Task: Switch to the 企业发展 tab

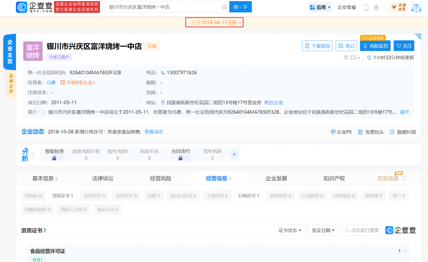Action: coord(276,178)
